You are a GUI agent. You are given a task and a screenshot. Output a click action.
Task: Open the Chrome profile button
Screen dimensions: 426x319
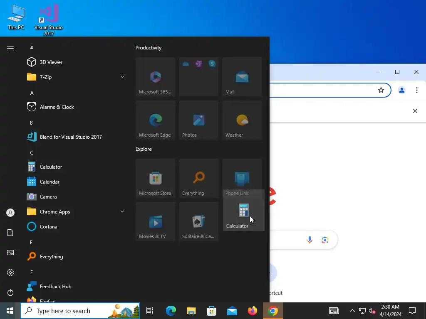pos(402,90)
